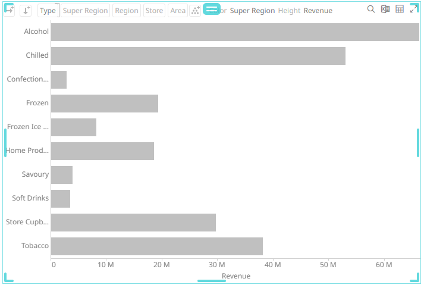The image size is (424, 288).
Task: Click the bottom-right corner resize handle
Action: coord(415,278)
